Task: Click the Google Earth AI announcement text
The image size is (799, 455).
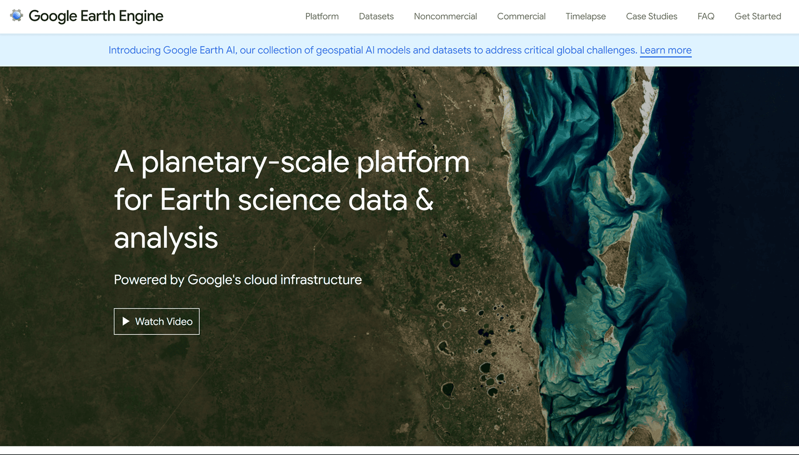Action: click(372, 50)
